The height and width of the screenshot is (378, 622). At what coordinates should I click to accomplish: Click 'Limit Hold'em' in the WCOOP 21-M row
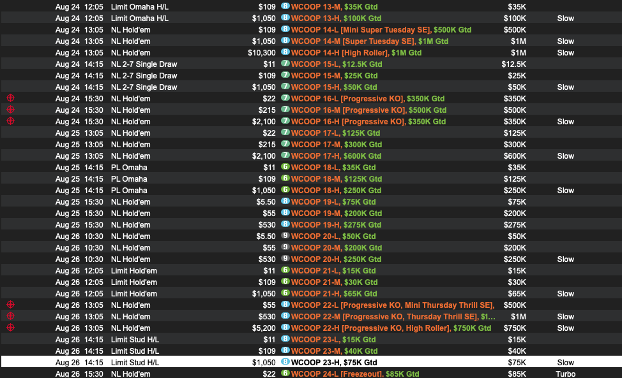(134, 282)
